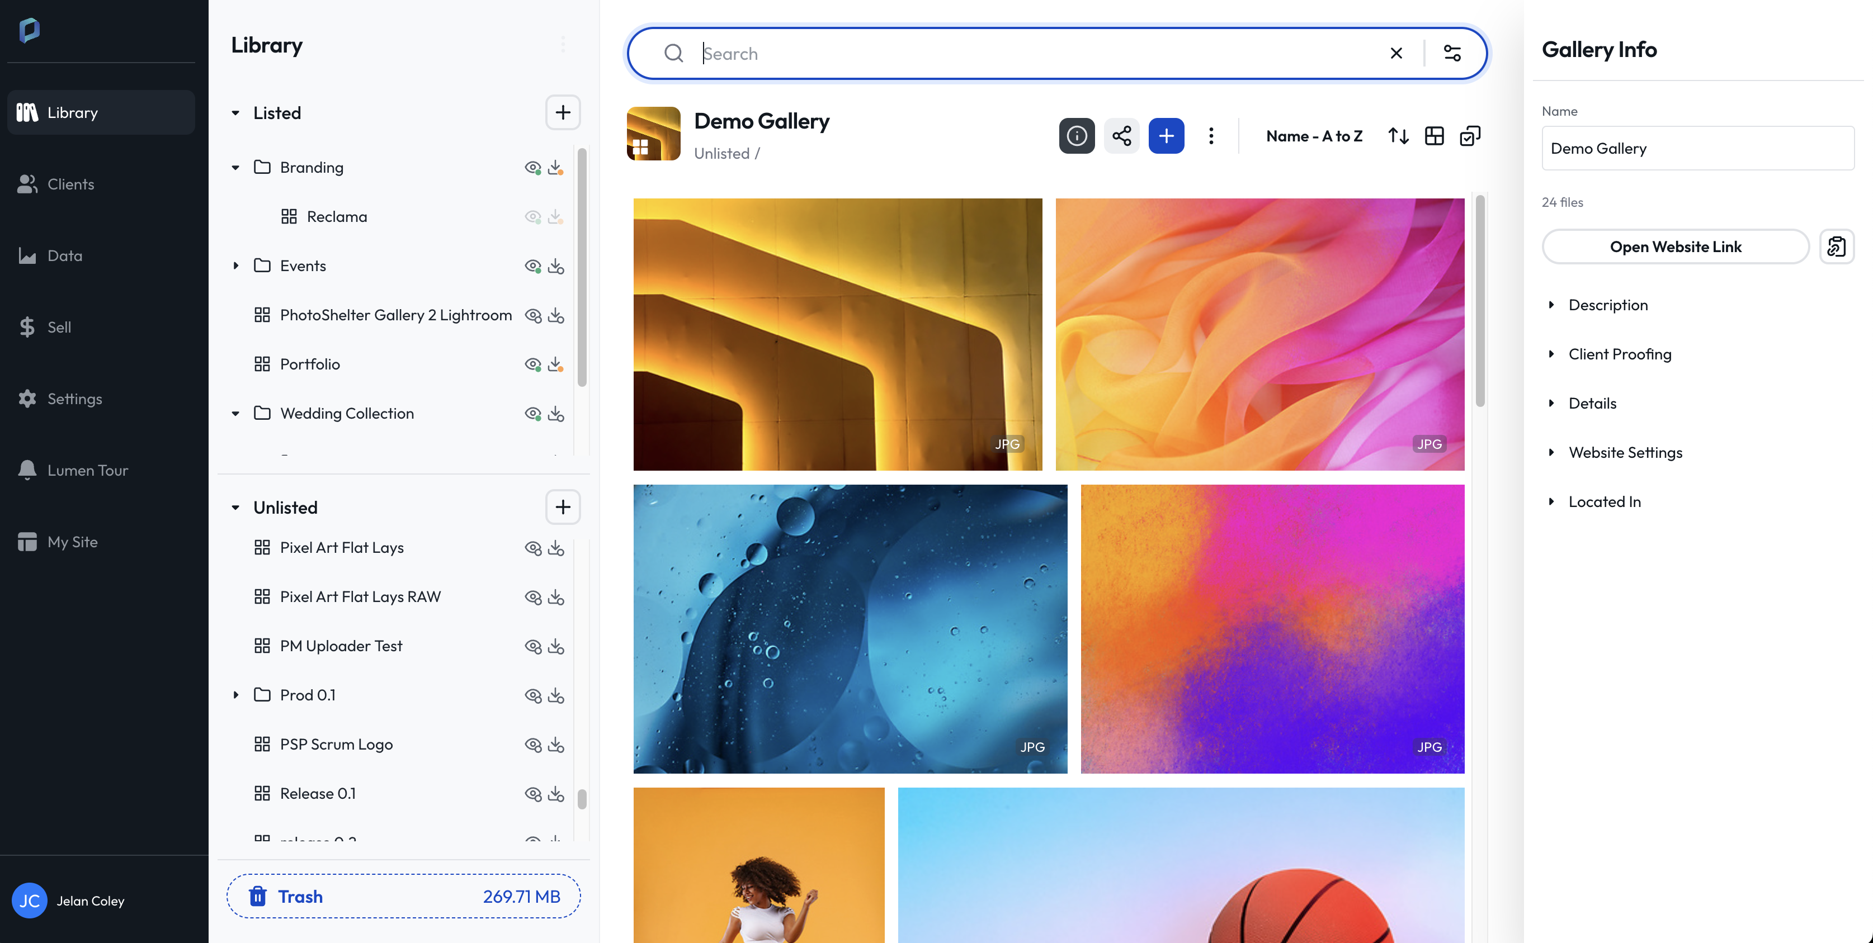1873x943 pixels.
Task: Click the Open Website Link button
Action: [x=1675, y=247]
